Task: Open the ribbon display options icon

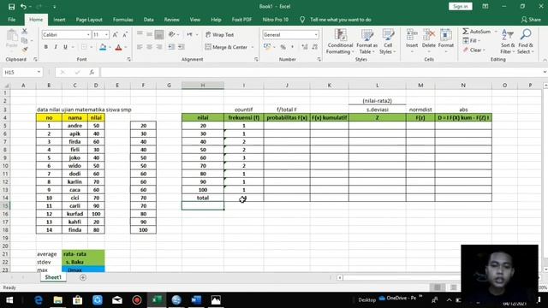Action: point(485,6)
